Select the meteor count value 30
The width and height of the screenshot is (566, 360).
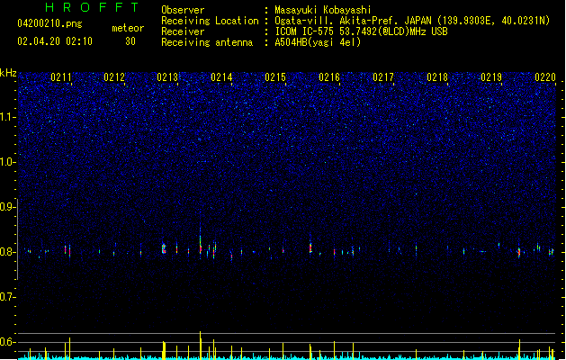[x=130, y=41]
